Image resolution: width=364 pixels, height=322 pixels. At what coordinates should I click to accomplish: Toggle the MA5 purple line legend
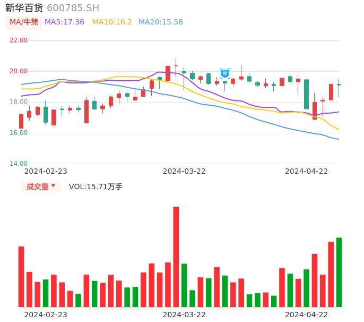pos(64,22)
